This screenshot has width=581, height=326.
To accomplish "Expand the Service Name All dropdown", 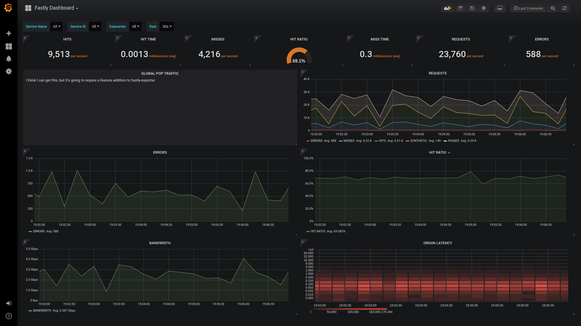I will point(56,27).
